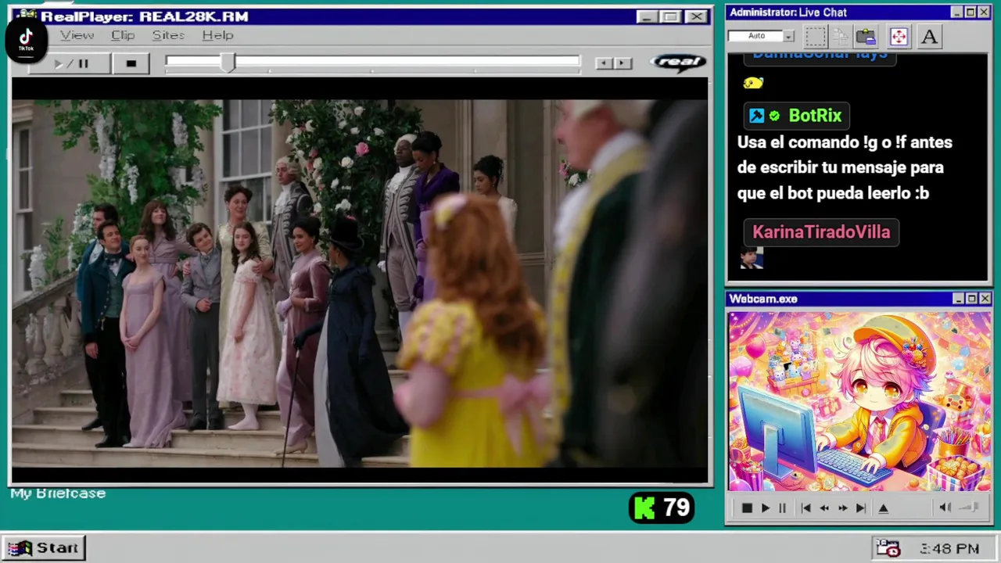Open the Clip menu in RealPlayer
The image size is (1001, 563).
[123, 35]
